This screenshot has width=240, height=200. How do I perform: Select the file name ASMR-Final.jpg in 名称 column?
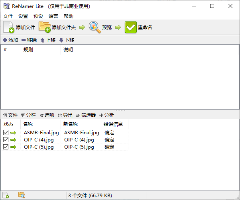[x=41, y=133]
